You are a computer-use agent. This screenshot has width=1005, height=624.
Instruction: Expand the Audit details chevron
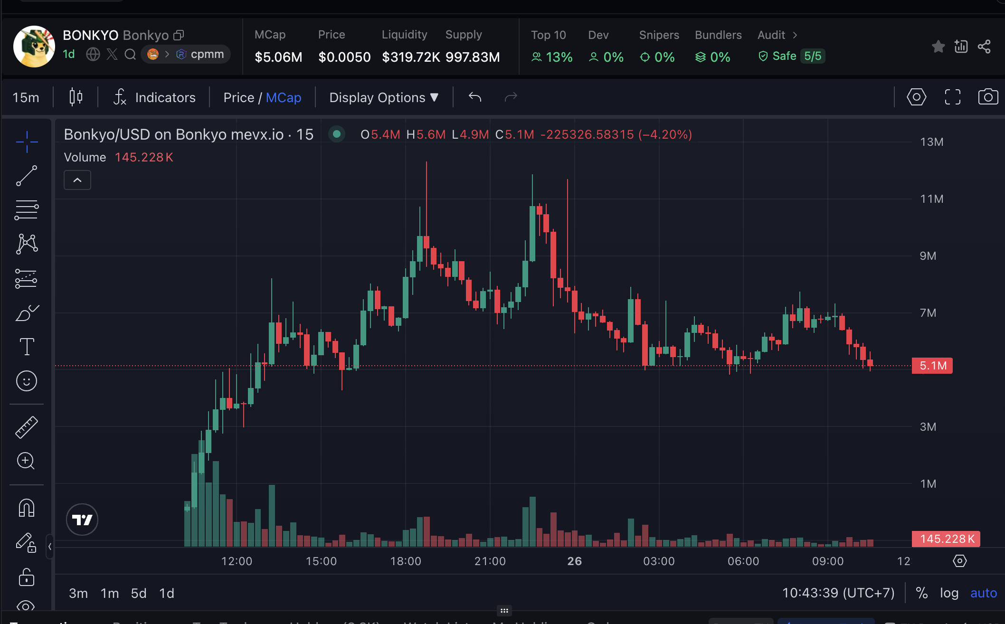[x=795, y=35]
